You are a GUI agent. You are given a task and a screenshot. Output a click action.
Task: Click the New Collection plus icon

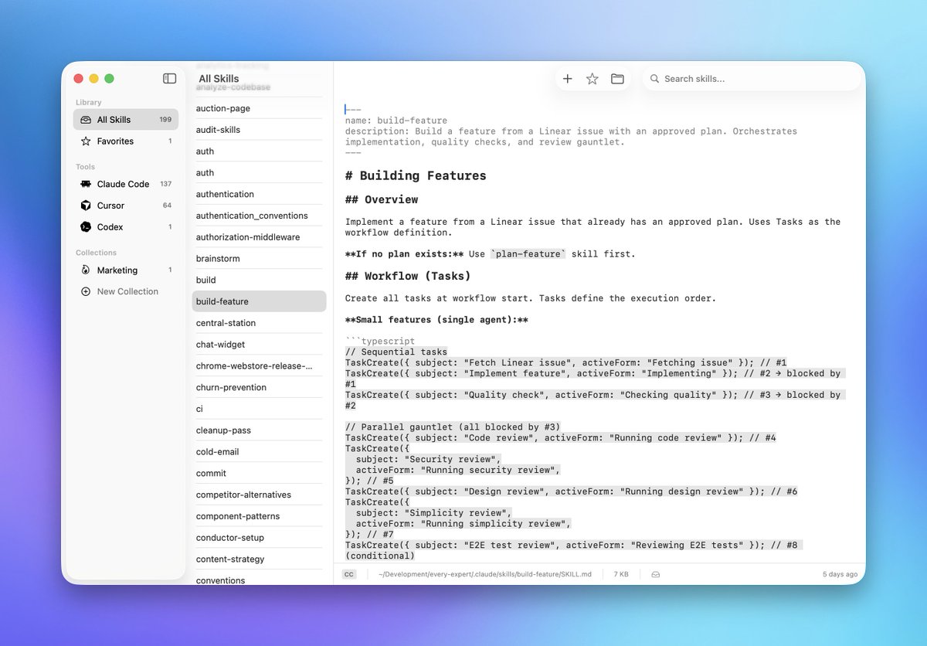pos(86,291)
